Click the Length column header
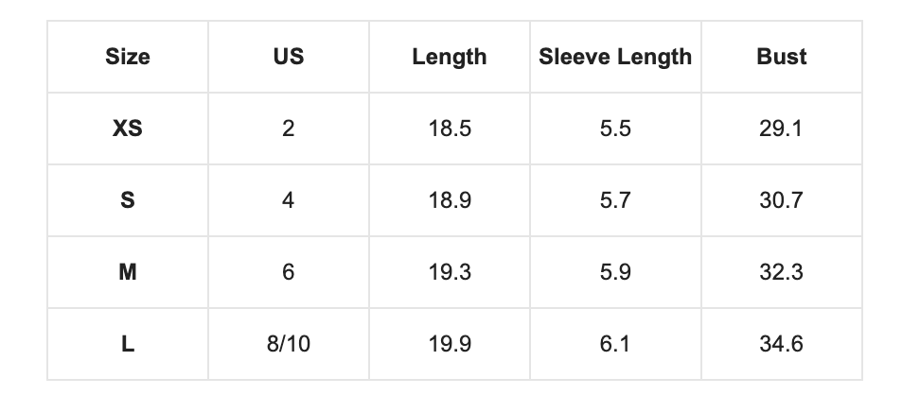 click(450, 57)
